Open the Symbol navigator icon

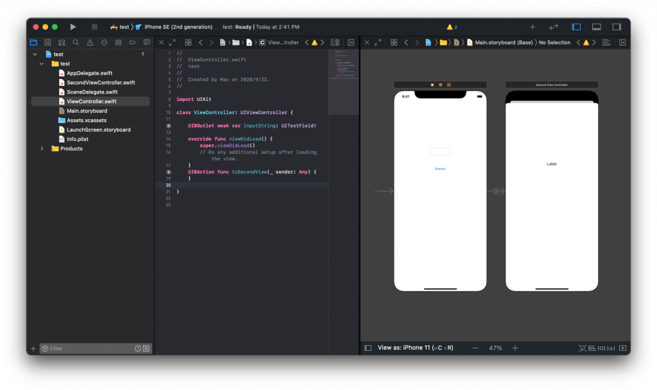(x=62, y=42)
